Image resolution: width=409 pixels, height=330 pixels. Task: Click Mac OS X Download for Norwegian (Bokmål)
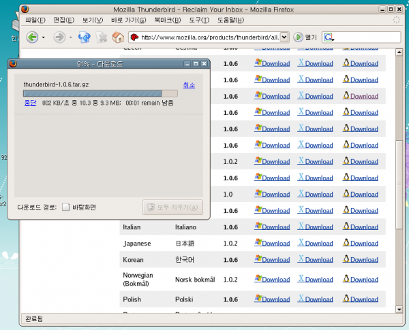[x=315, y=279]
